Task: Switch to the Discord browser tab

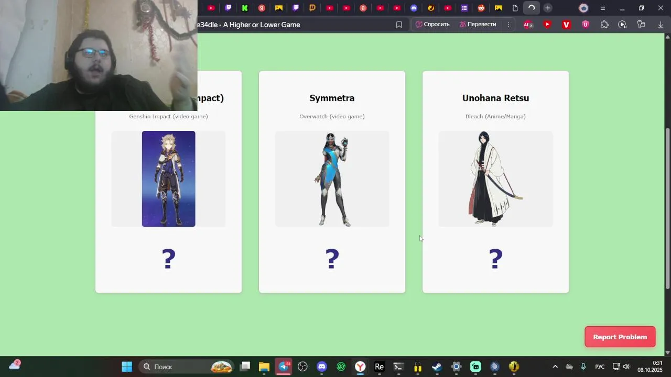Action: point(414,8)
